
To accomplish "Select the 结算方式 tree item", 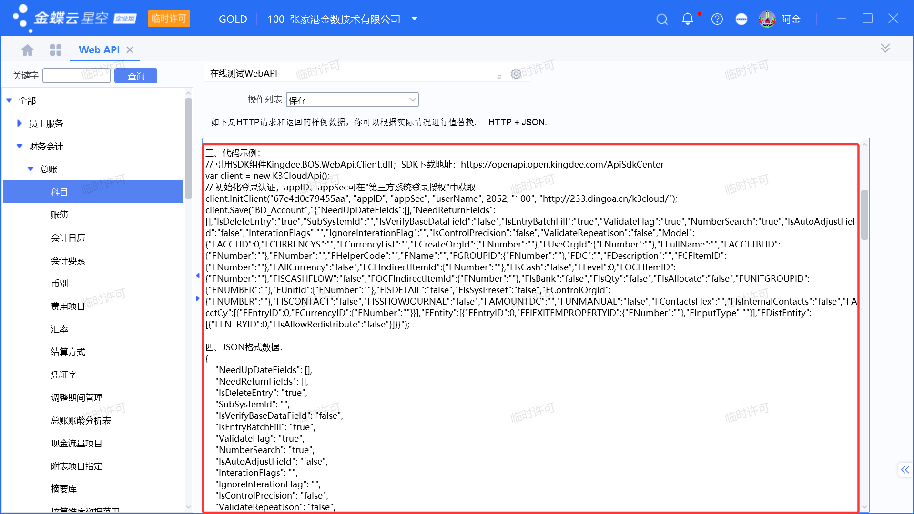I will click(68, 352).
